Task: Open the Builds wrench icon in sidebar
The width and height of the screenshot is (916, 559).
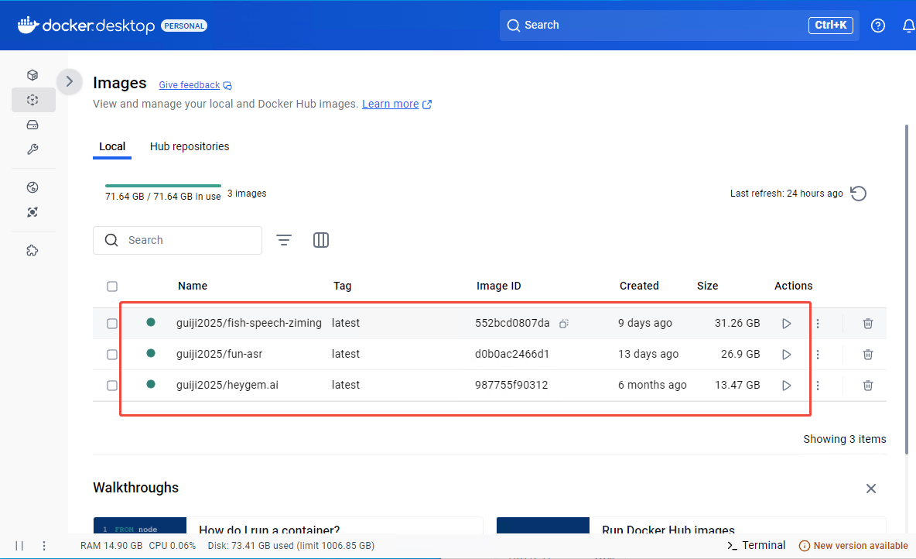Action: click(32, 149)
